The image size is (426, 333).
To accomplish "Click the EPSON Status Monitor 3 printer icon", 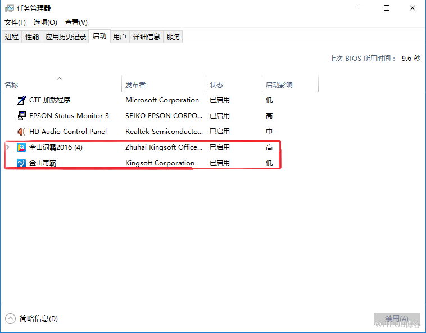I will pyautogui.click(x=21, y=116).
